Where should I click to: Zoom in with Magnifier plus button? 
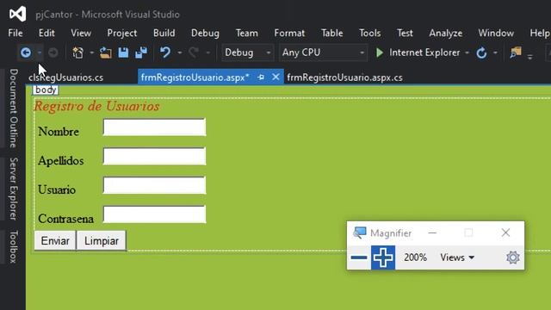click(383, 257)
